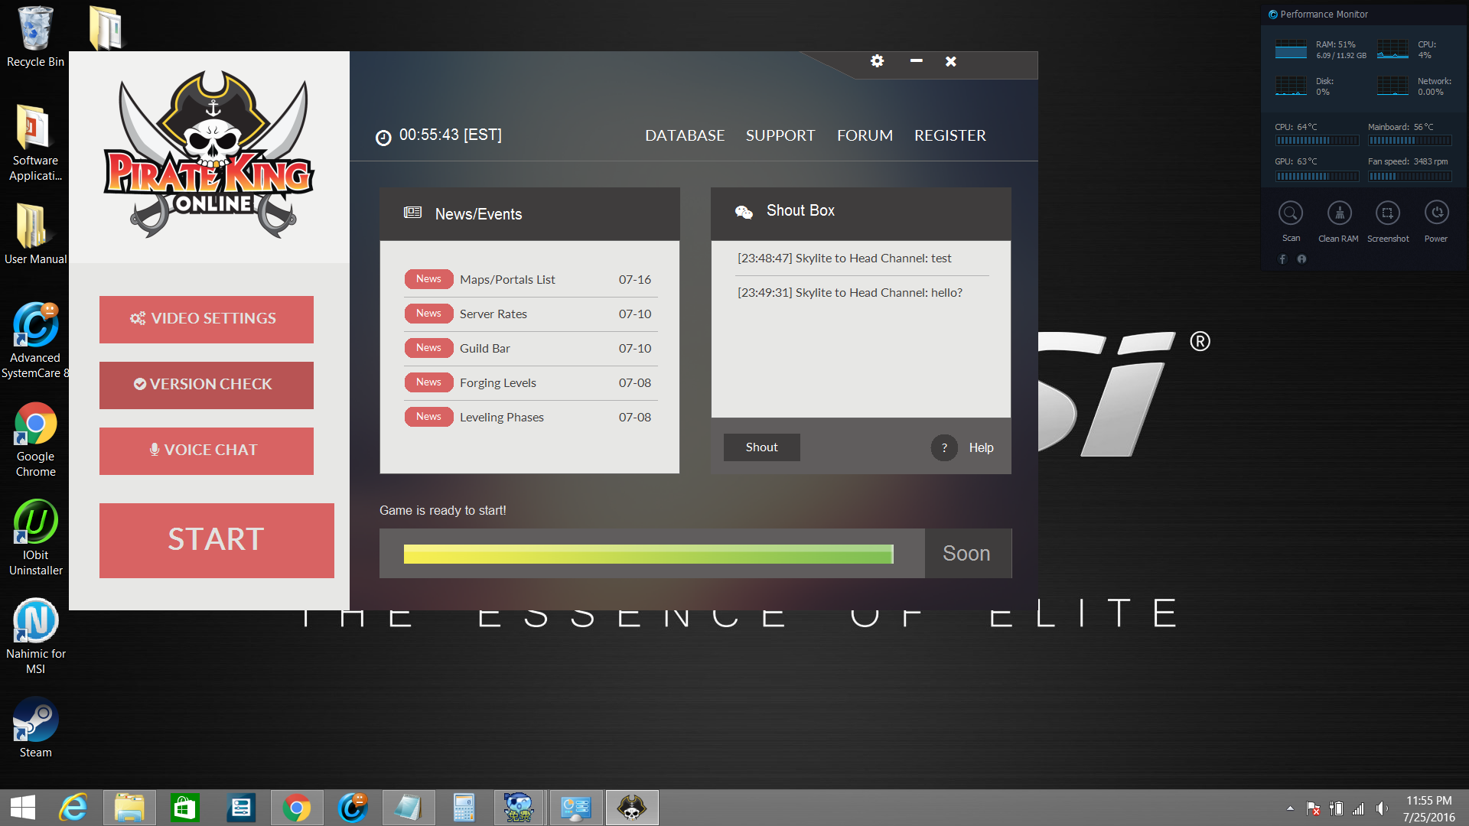Open the Maps/Portals List news item
This screenshot has width=1469, height=826.
531,280
